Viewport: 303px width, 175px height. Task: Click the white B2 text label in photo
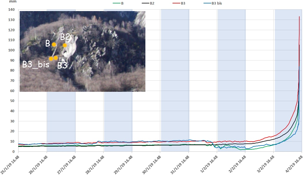coord(65,37)
